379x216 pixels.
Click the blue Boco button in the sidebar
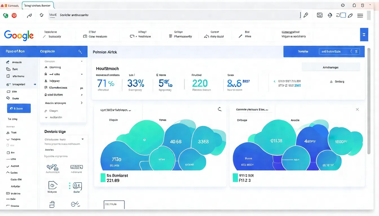(19, 108)
